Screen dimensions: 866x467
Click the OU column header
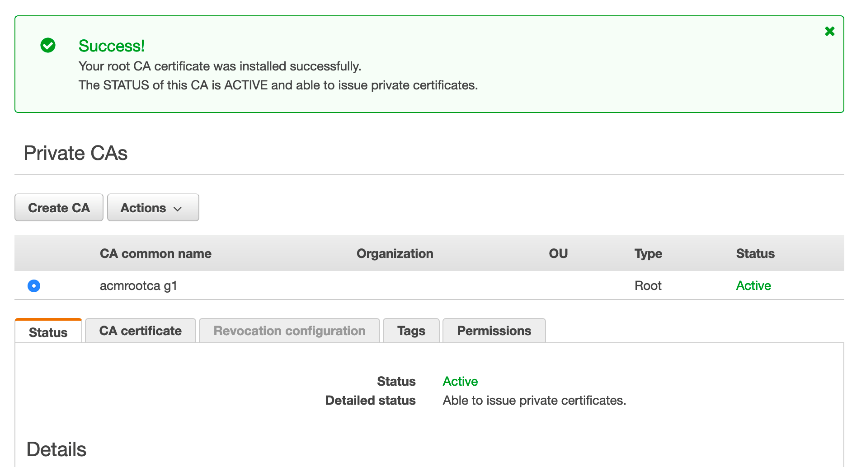pyautogui.click(x=558, y=253)
